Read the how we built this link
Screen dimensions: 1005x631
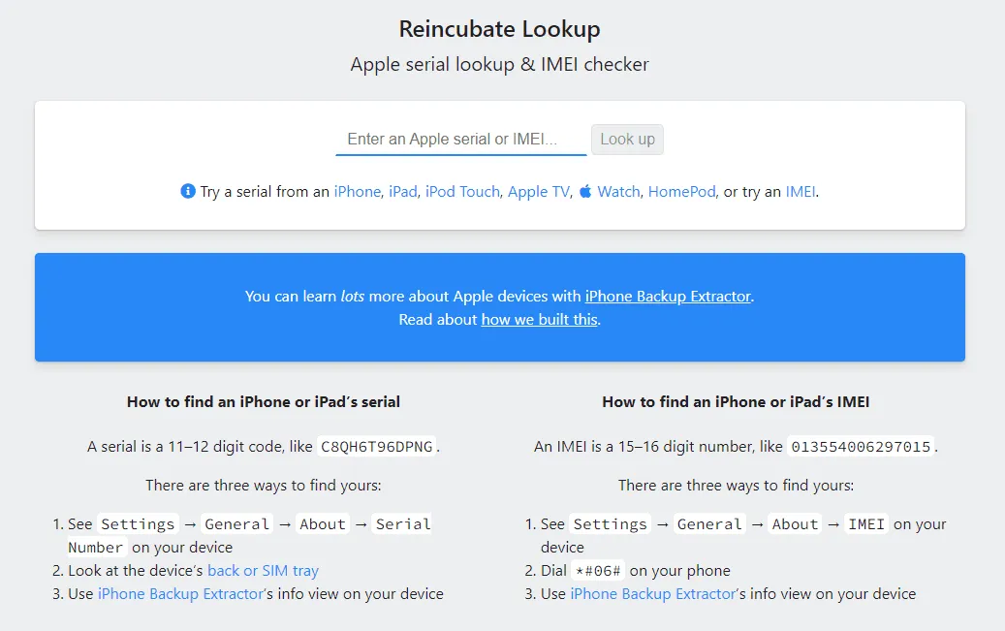pyautogui.click(x=539, y=320)
